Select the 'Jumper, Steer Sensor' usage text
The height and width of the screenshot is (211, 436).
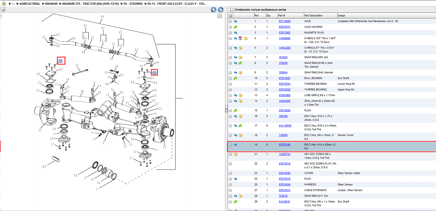[350, 190]
